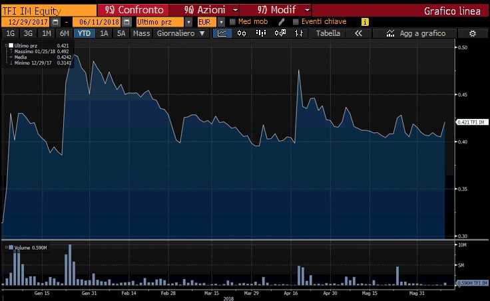Open the yellow info icon

(365, 22)
